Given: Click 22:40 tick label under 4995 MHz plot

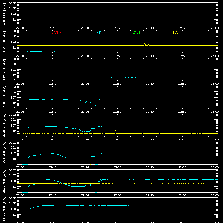Looking at the screenshot, I should pyautogui.click(x=150, y=168).
